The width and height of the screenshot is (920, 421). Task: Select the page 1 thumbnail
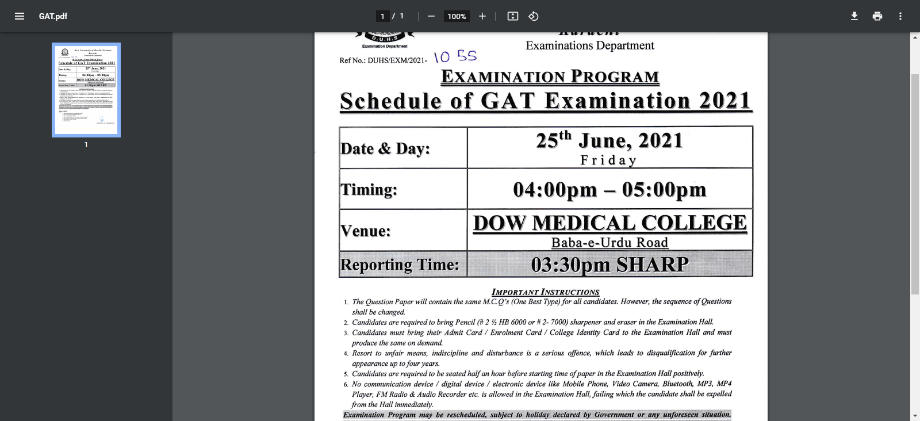[x=86, y=90]
